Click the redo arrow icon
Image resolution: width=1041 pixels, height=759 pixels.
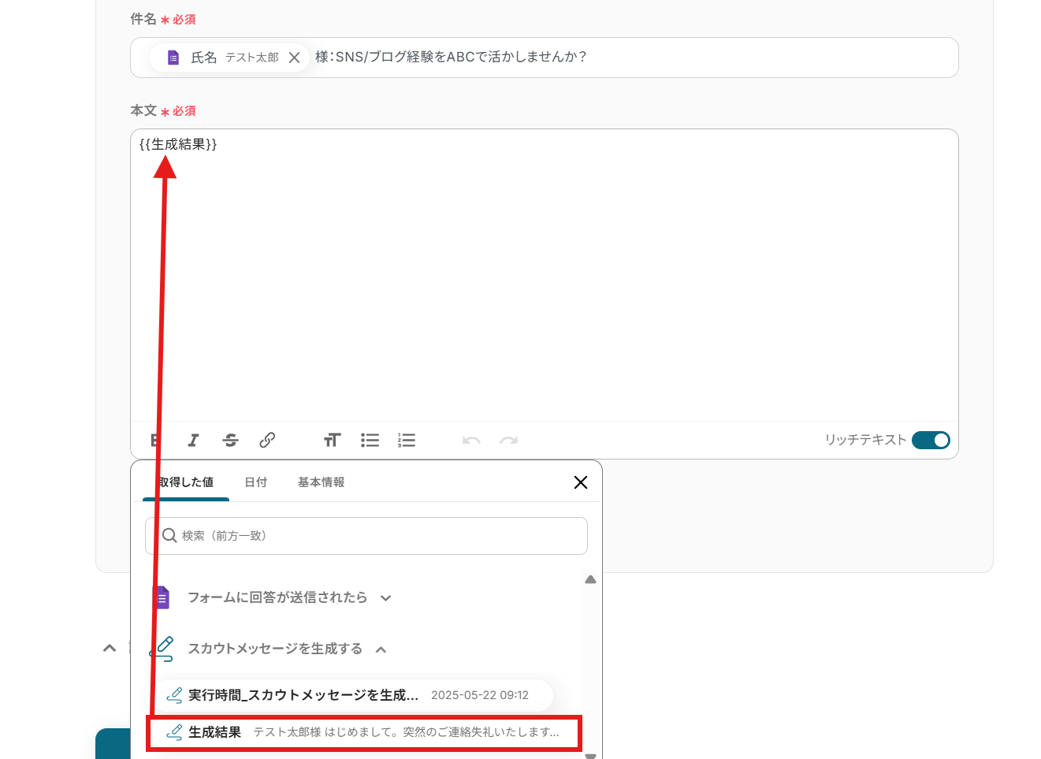(x=508, y=441)
